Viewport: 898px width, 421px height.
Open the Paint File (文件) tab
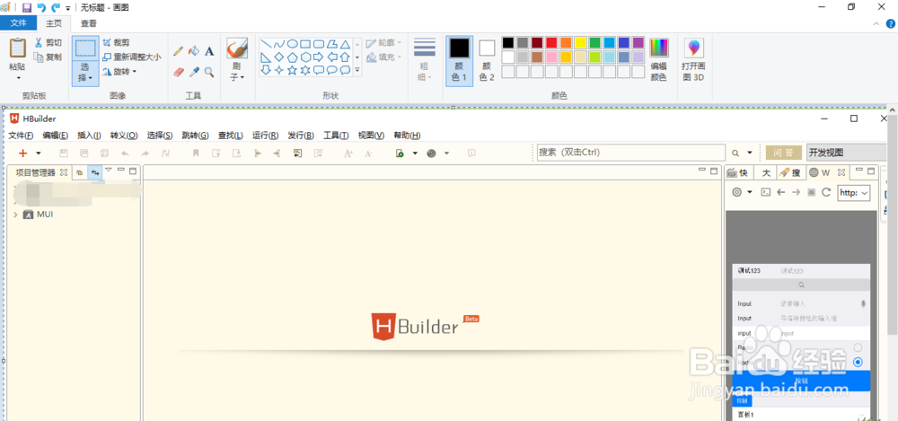(18, 23)
